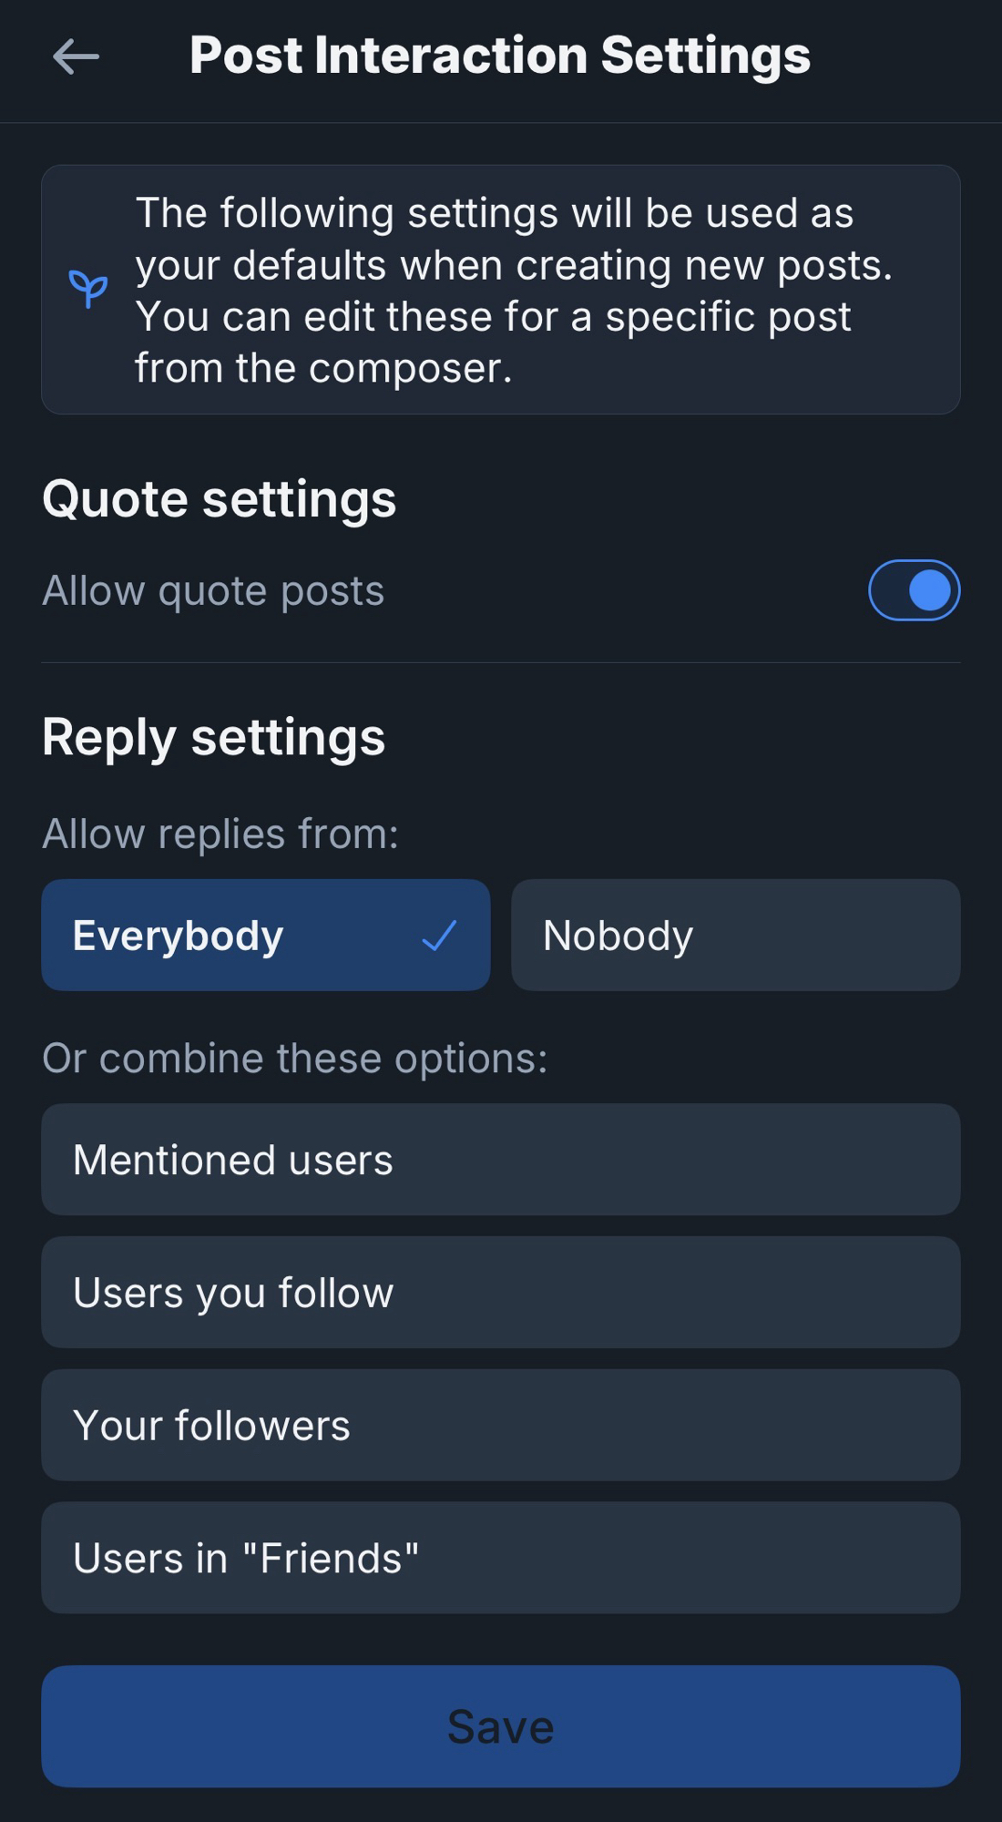The height and width of the screenshot is (1822, 1002).
Task: Click the Quote settings heading
Action: 220,499
